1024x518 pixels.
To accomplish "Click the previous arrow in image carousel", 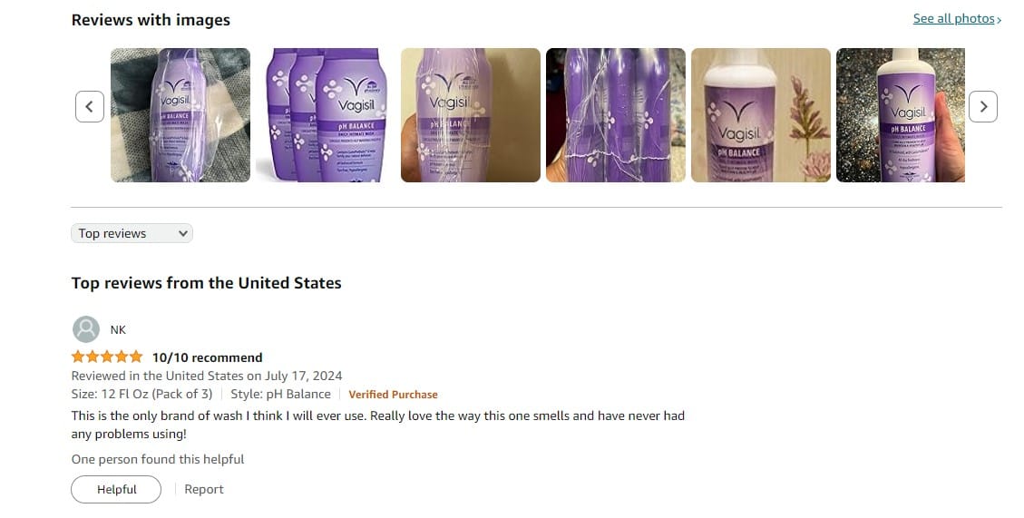I will pyautogui.click(x=90, y=106).
